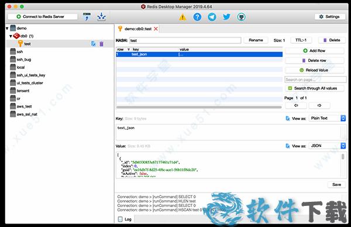Collapse the db0 database node
This screenshot has width=351, height=227.
coord(11,36)
